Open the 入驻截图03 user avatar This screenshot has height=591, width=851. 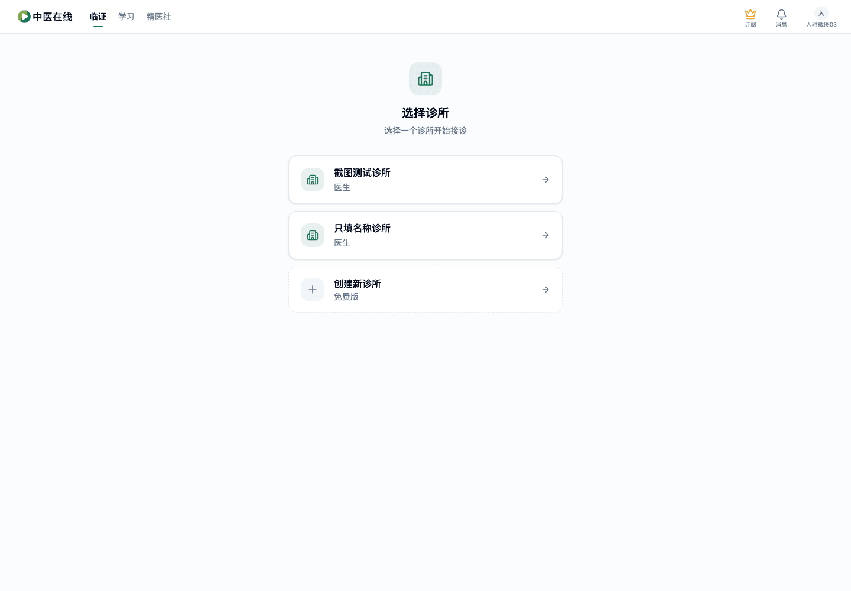(821, 13)
